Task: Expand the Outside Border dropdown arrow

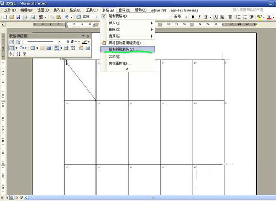Action: click(17, 48)
